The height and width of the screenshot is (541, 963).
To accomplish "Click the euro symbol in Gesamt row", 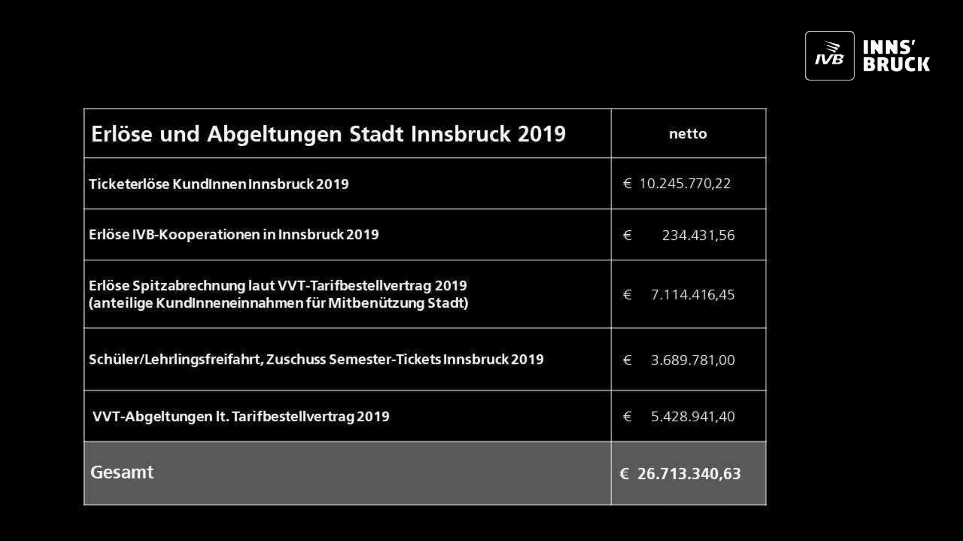I will pos(624,474).
